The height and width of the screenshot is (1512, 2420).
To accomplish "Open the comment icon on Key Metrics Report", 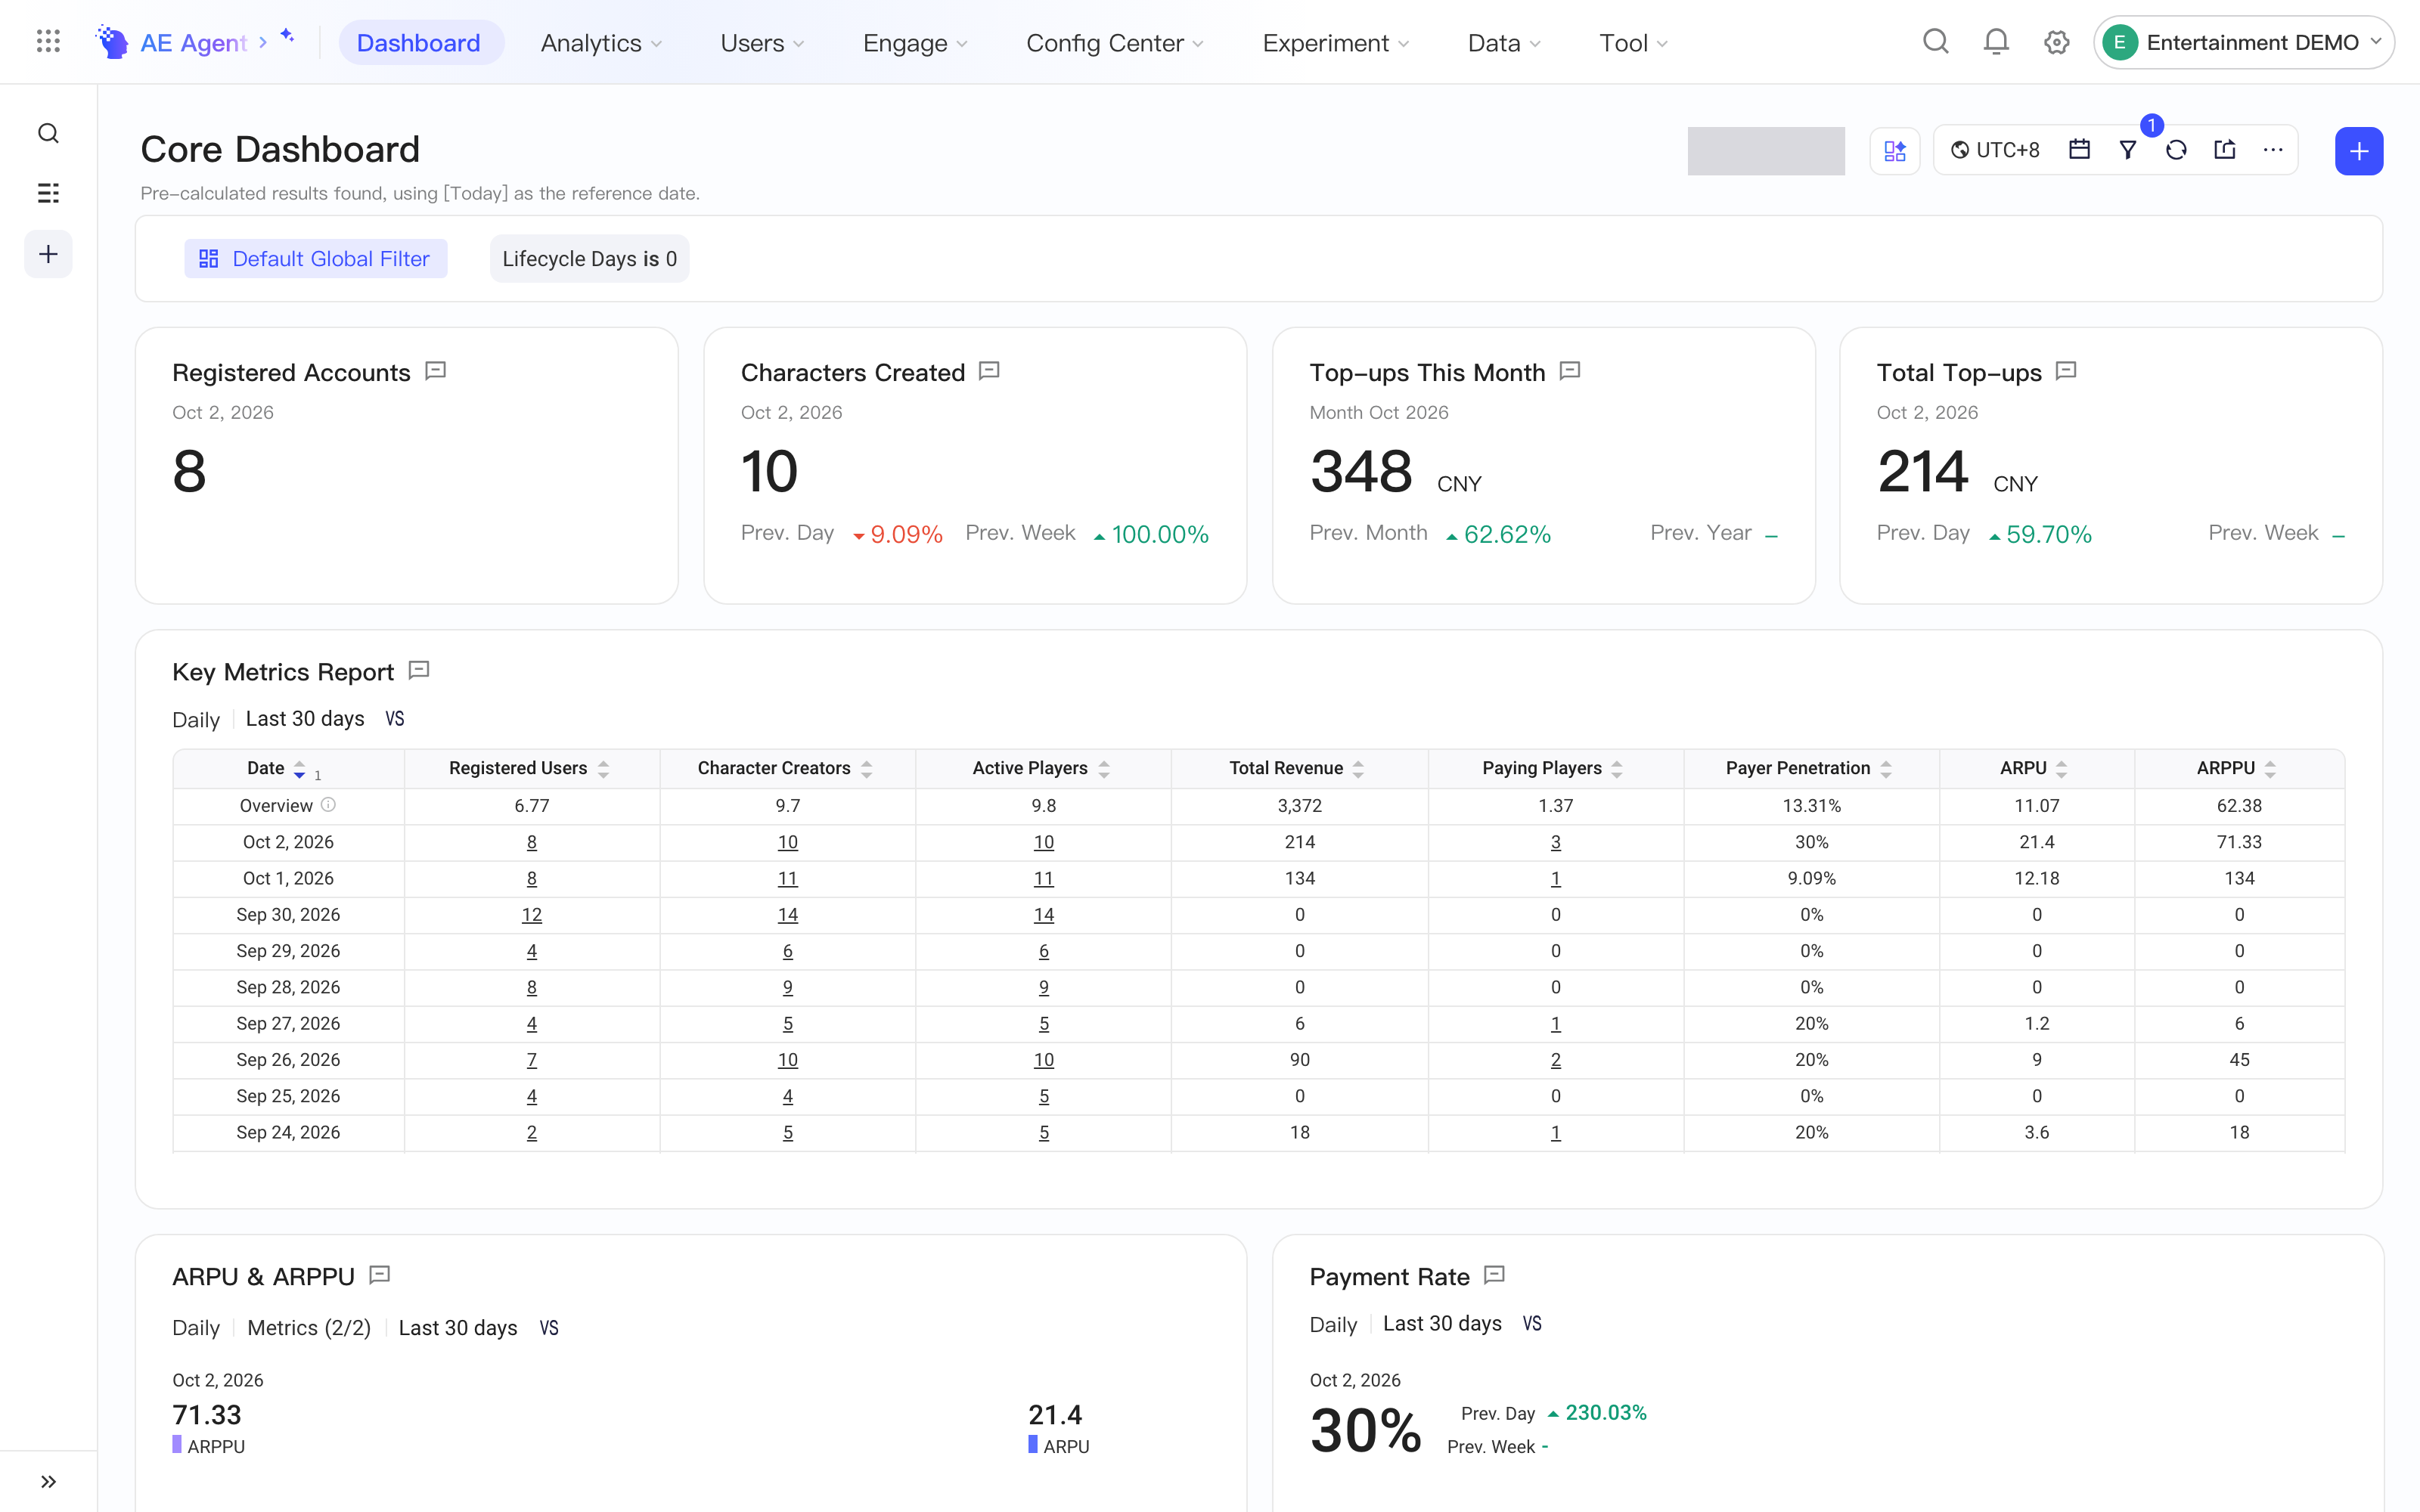I will coord(419,670).
